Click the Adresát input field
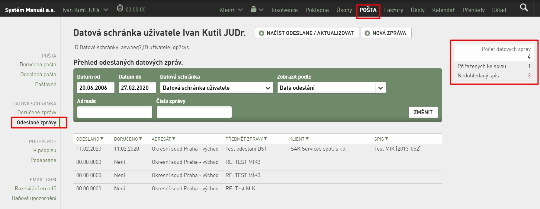The height and width of the screenshot is (209, 540). (x=115, y=112)
